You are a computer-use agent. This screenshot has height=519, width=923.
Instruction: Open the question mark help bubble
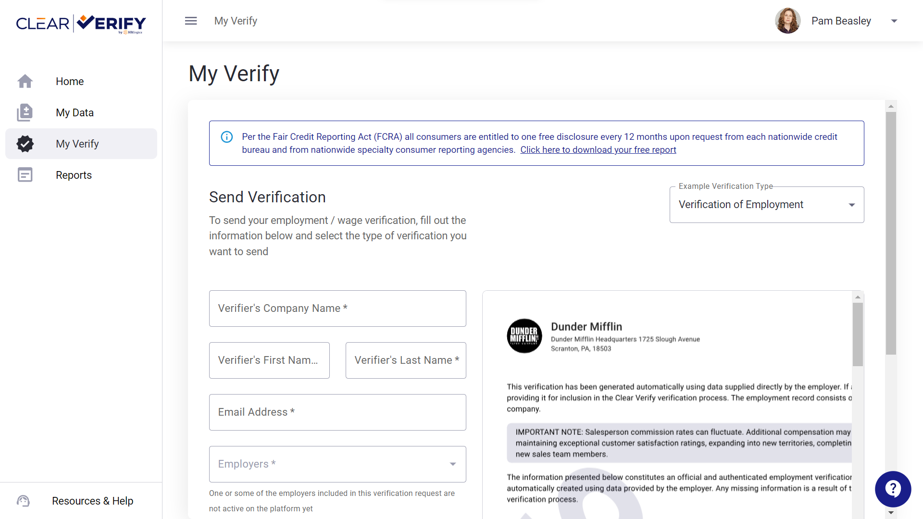(x=893, y=489)
